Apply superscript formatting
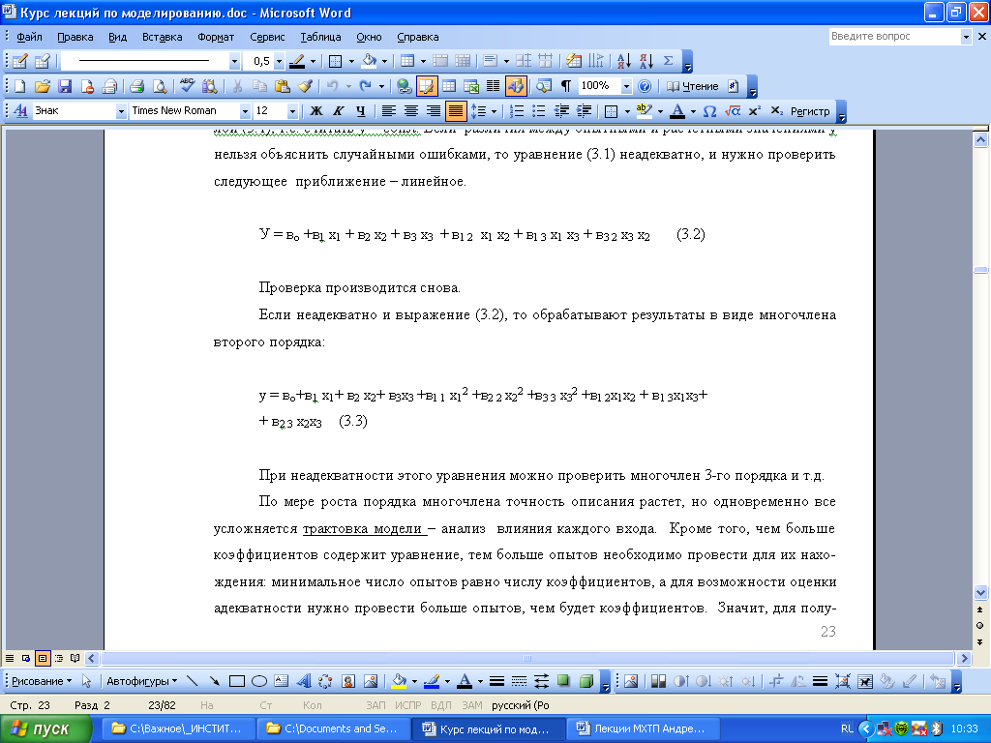 click(754, 111)
